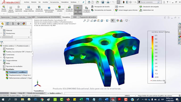Generate an Informe report
The image size is (181, 102).
pyautogui.click(x=120, y=7)
